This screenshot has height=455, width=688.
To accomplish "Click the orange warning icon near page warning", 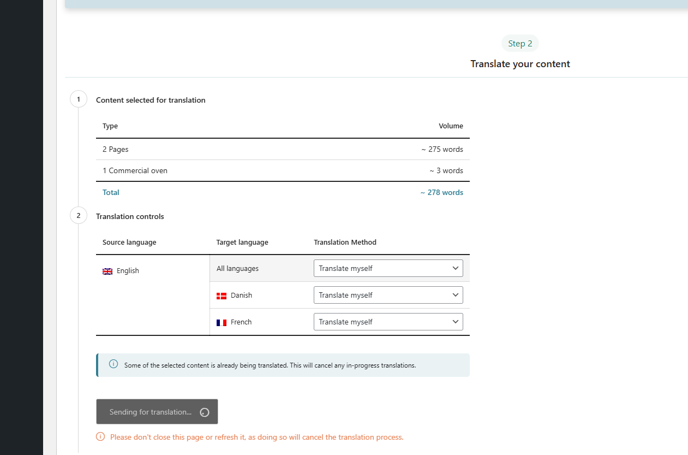I will coord(100,436).
